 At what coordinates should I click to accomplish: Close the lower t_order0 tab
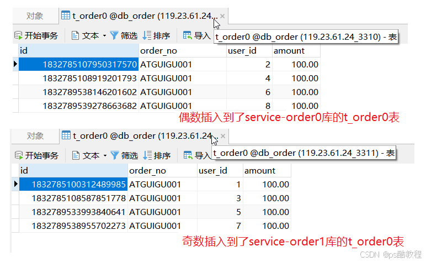tap(223, 136)
